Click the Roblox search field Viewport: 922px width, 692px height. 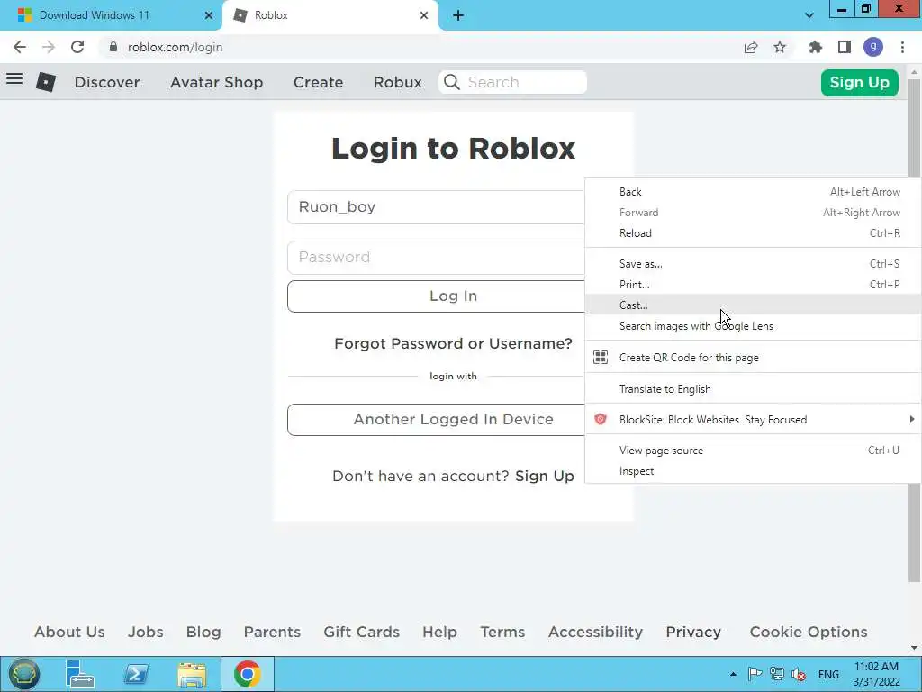512,82
